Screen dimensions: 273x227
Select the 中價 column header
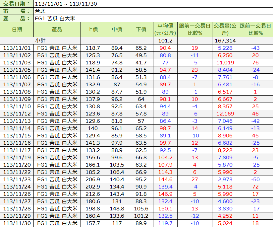pyautogui.click(x=117, y=30)
